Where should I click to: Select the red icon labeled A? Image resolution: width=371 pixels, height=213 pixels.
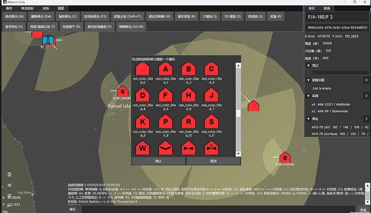[166, 69]
